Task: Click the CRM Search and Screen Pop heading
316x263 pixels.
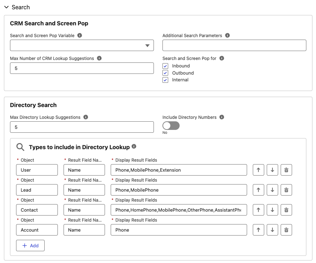Action: [x=49, y=23]
